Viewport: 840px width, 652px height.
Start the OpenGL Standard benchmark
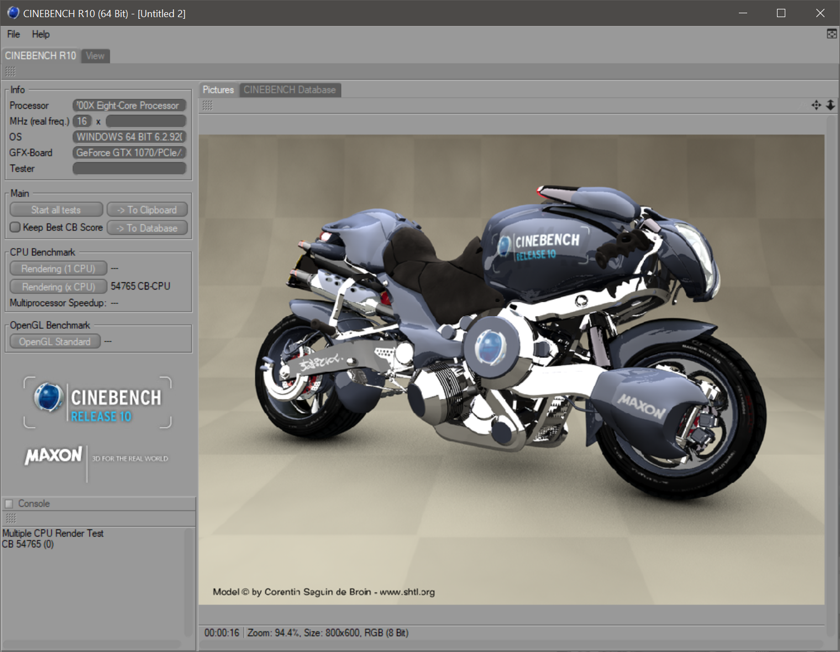pyautogui.click(x=55, y=342)
